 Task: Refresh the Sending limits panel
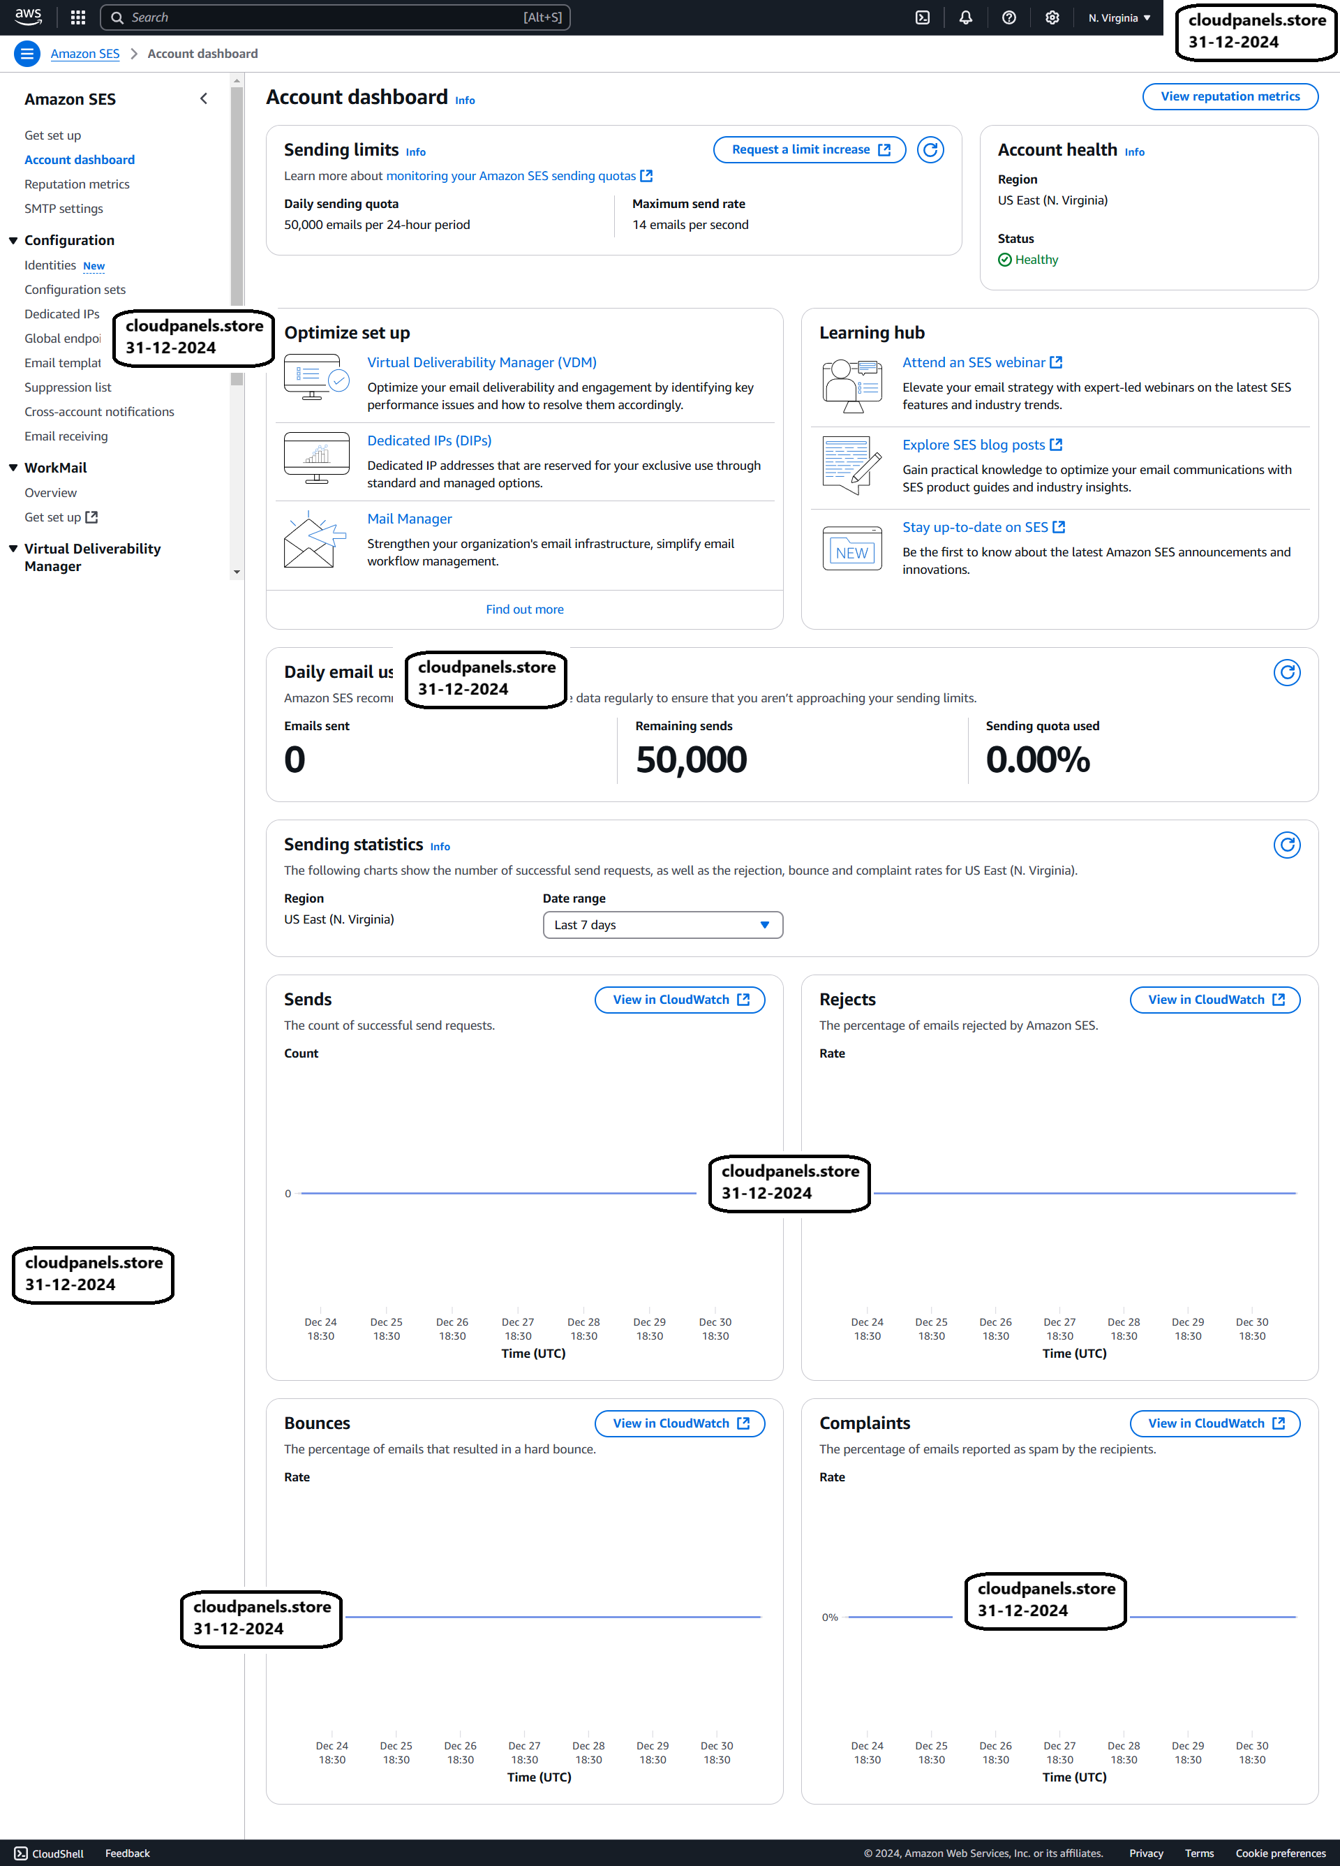[930, 149]
